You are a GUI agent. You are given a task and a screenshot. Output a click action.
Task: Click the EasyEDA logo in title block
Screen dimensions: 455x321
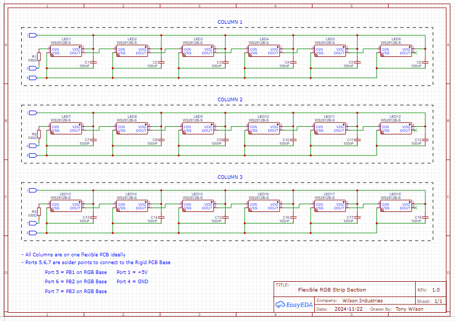293,304
